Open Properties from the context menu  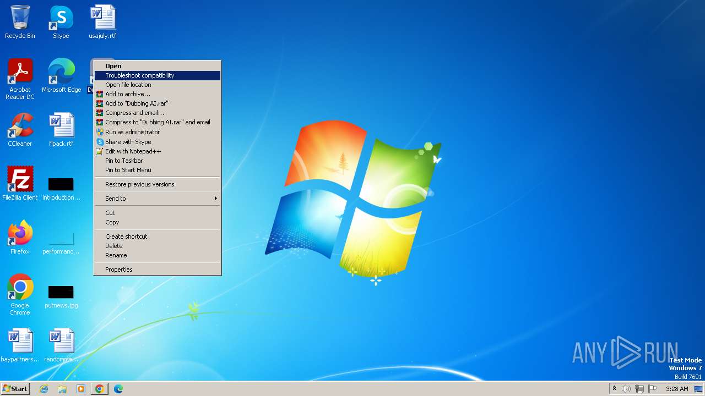(x=158, y=269)
